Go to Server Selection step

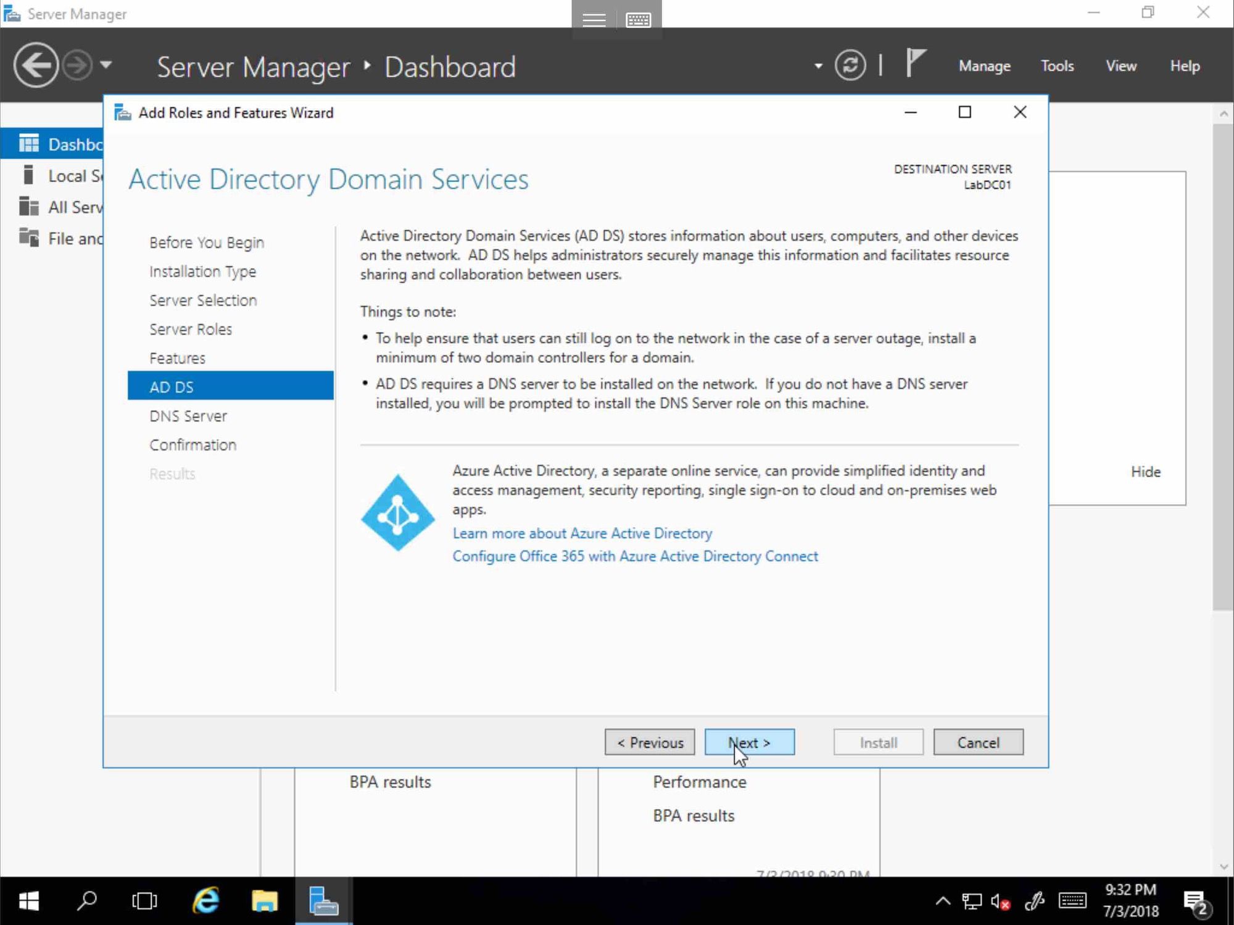pyautogui.click(x=202, y=301)
